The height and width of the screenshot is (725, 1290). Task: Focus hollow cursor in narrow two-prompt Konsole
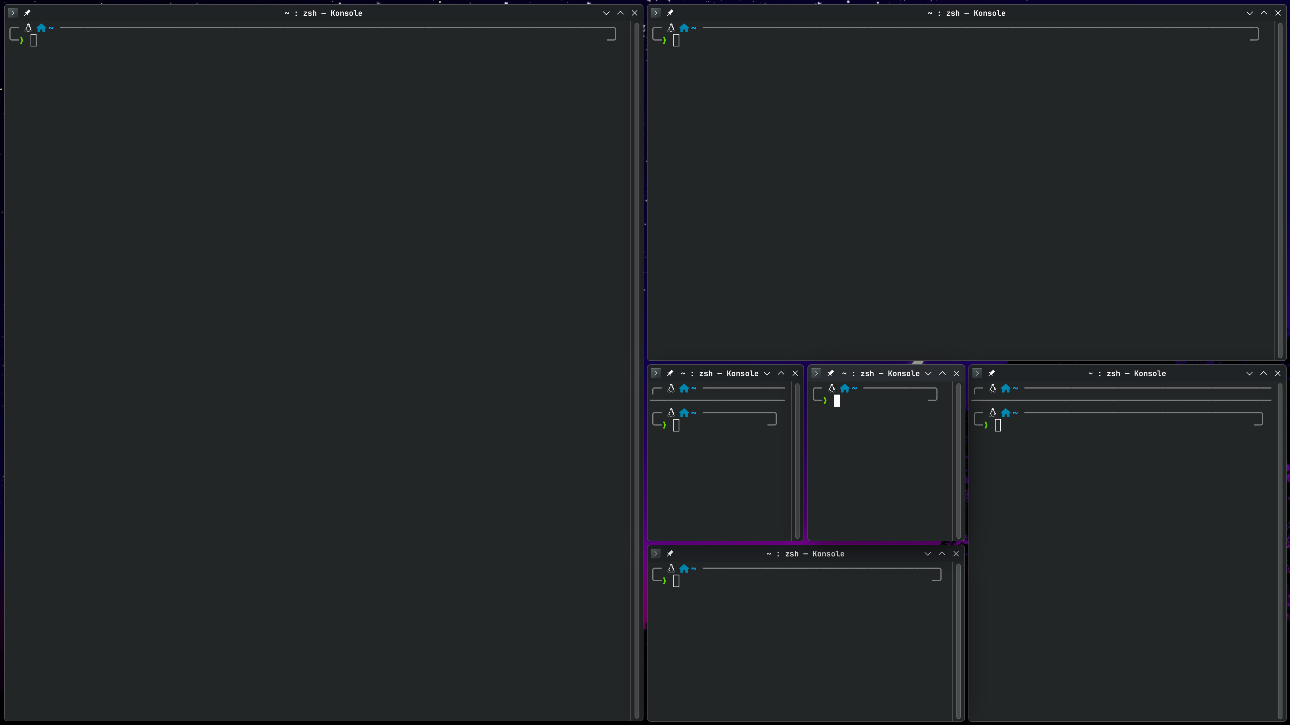(x=676, y=425)
